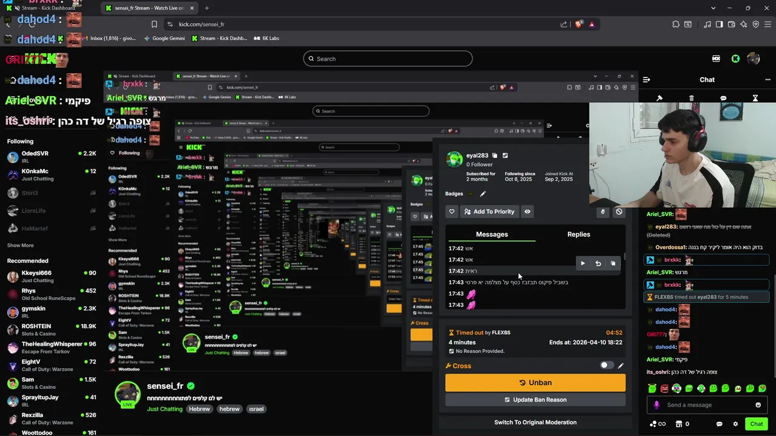Click the channel points icon below message box

pyautogui.click(x=657, y=424)
